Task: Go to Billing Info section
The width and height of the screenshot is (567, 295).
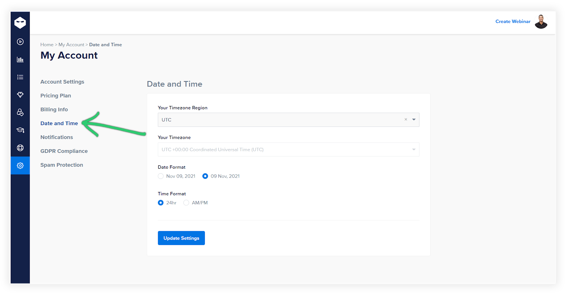Action: (54, 110)
